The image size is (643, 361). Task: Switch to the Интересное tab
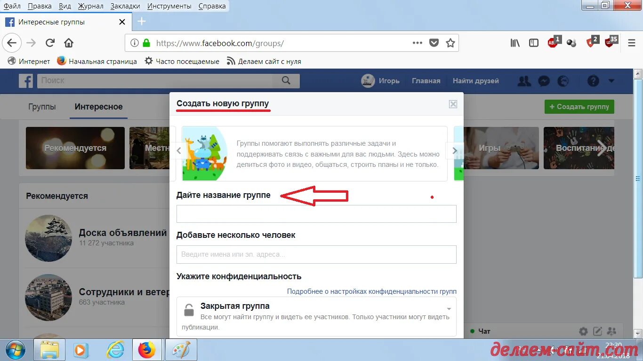click(98, 107)
